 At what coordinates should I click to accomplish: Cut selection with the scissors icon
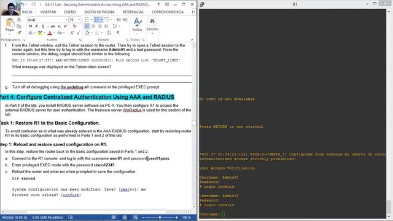(x=19, y=20)
